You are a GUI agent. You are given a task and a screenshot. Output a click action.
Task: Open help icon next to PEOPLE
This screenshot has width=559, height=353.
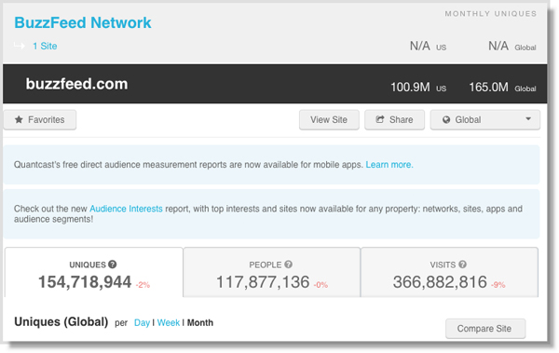coord(289,265)
